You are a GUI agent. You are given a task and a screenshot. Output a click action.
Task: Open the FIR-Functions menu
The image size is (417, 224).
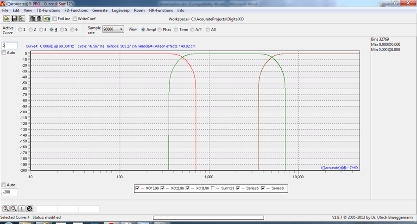click(161, 10)
